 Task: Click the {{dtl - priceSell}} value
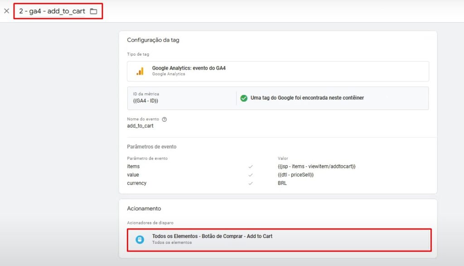point(295,175)
